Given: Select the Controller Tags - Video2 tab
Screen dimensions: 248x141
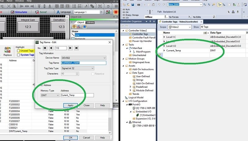Looking at the screenshot, I should tap(180, 22).
